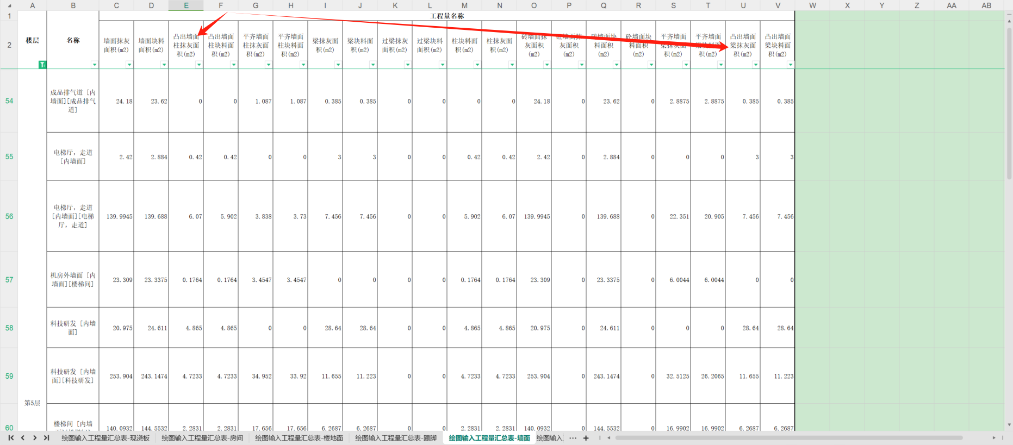Click the horizontal scrollbar left arrow
This screenshot has width=1013, height=445.
(608, 438)
